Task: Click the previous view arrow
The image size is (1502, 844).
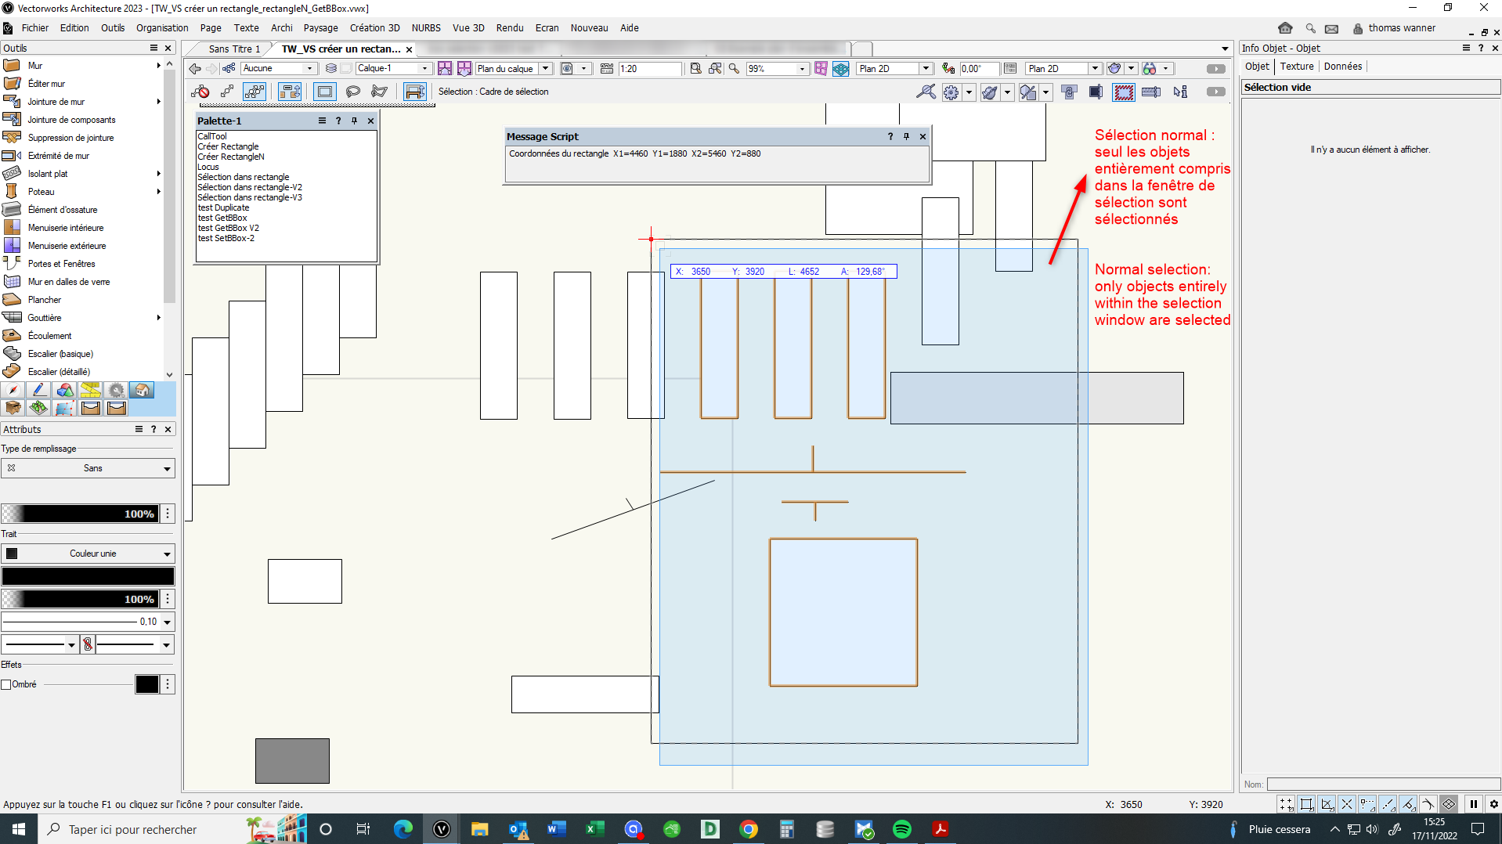Action: 195,69
